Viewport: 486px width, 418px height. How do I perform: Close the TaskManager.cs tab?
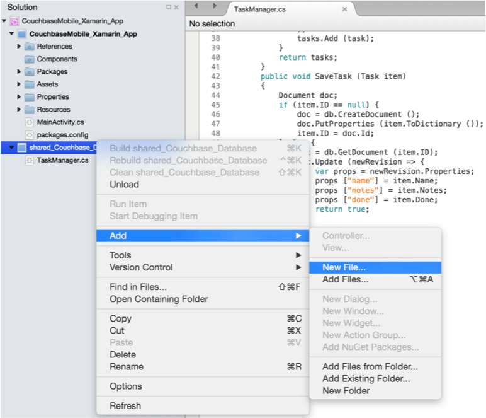344,9
